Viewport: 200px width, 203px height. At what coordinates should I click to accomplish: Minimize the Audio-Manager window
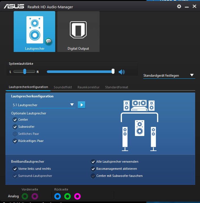(187, 7)
